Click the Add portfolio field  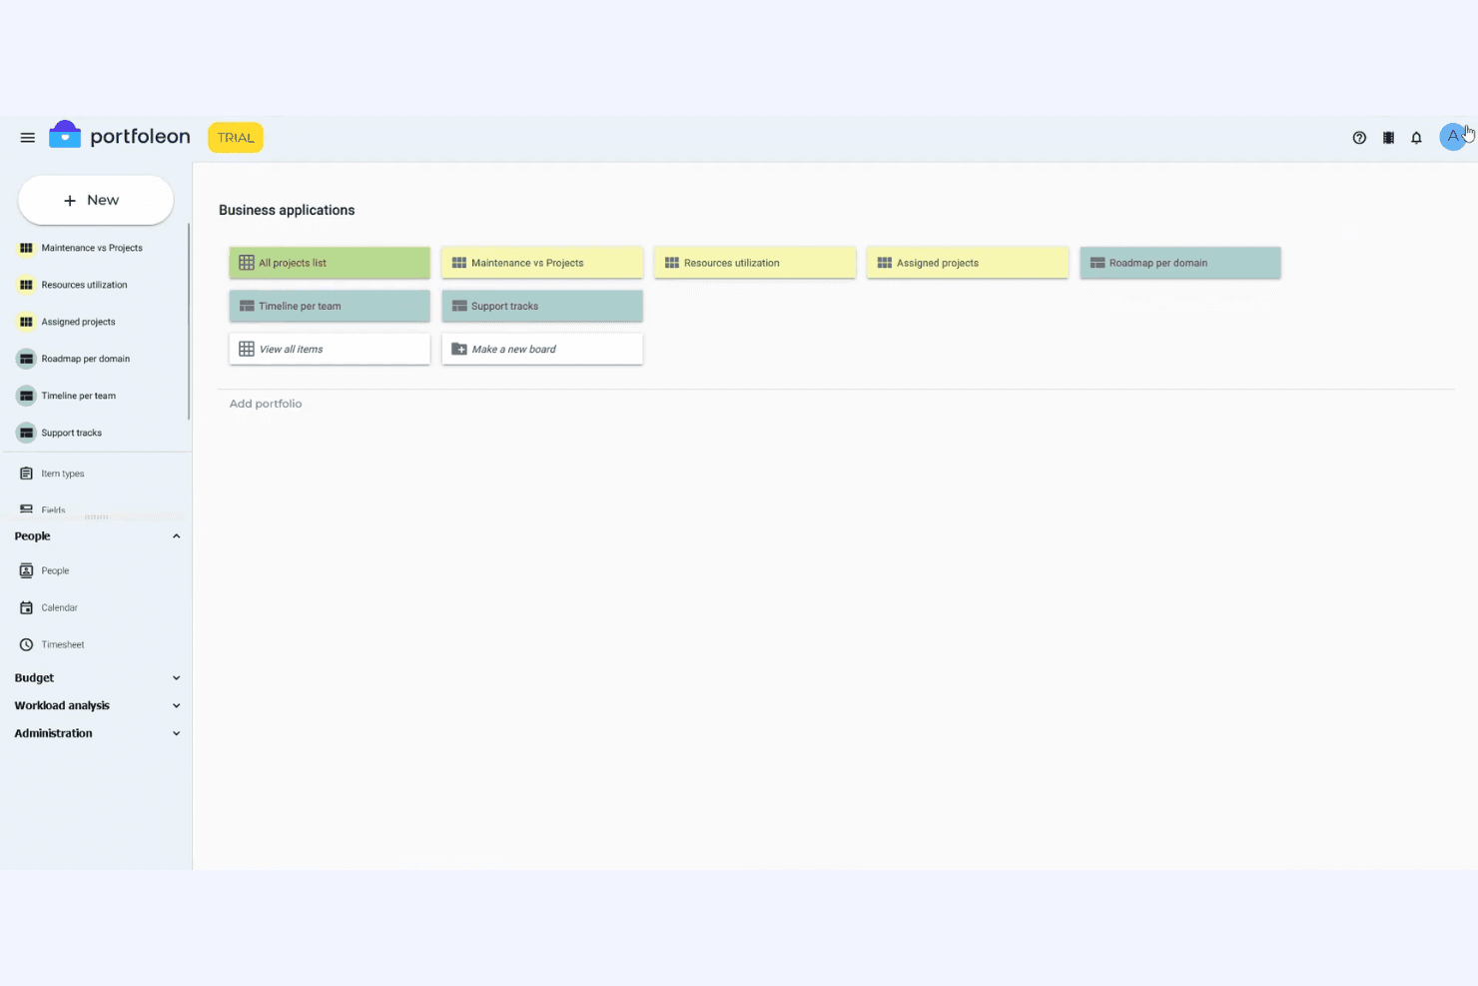[x=266, y=404]
